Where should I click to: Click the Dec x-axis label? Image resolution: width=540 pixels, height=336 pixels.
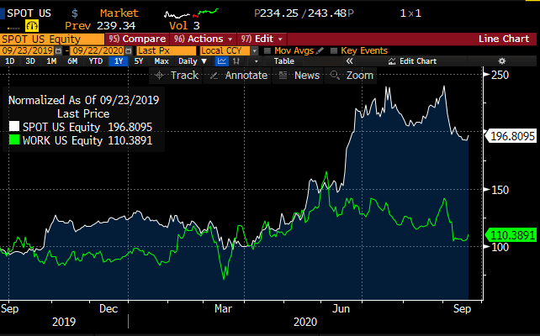pos(109,309)
